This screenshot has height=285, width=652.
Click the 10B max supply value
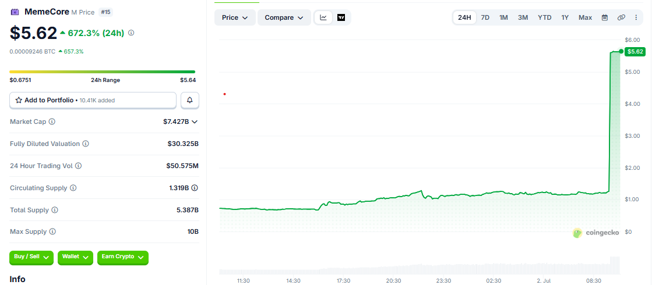(193, 231)
